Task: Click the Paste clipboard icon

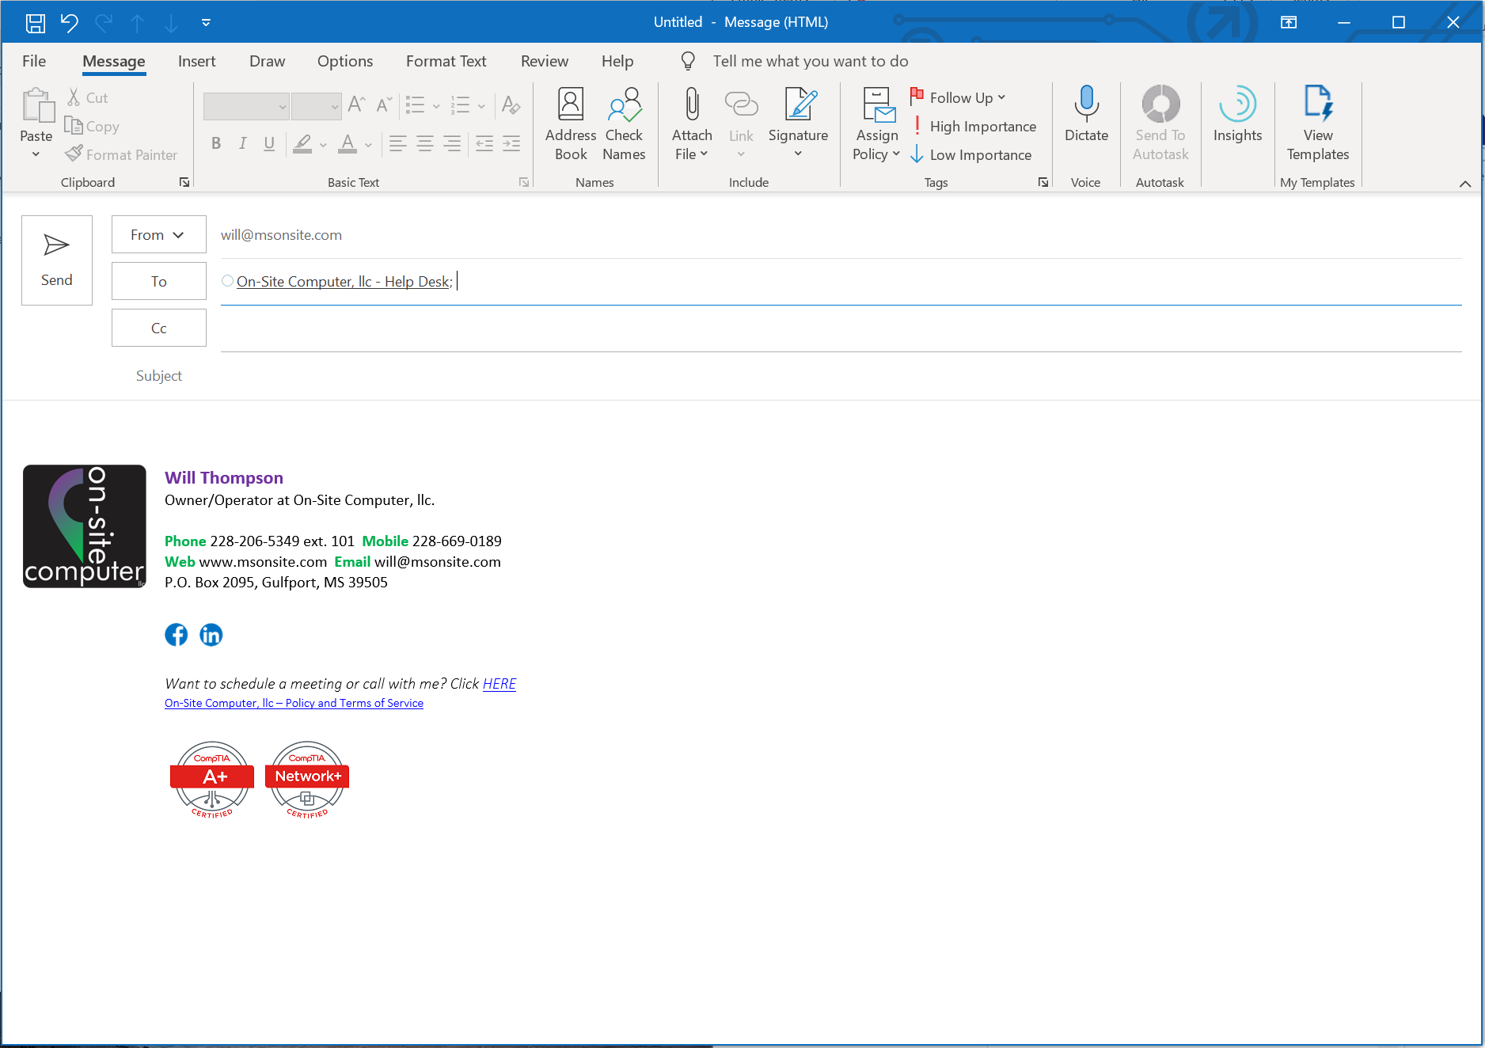Action: tap(36, 106)
